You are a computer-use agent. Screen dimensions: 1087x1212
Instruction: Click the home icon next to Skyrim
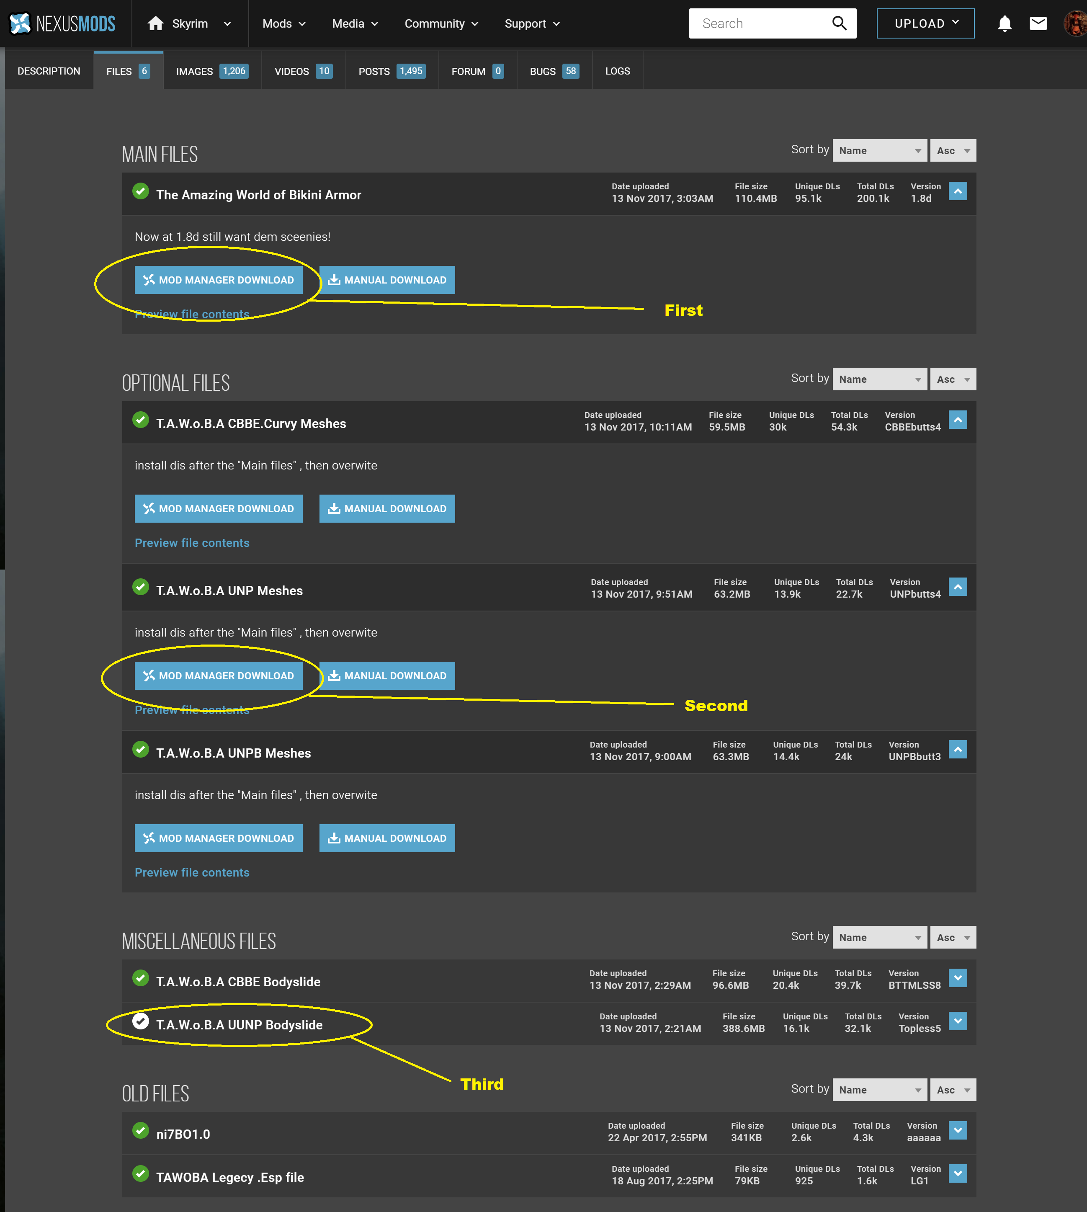click(155, 23)
